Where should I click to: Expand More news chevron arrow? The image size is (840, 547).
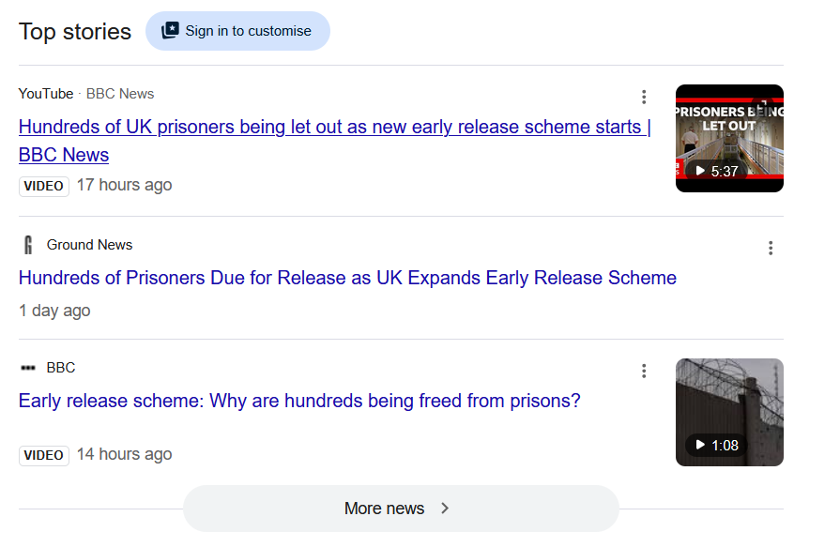(x=445, y=508)
